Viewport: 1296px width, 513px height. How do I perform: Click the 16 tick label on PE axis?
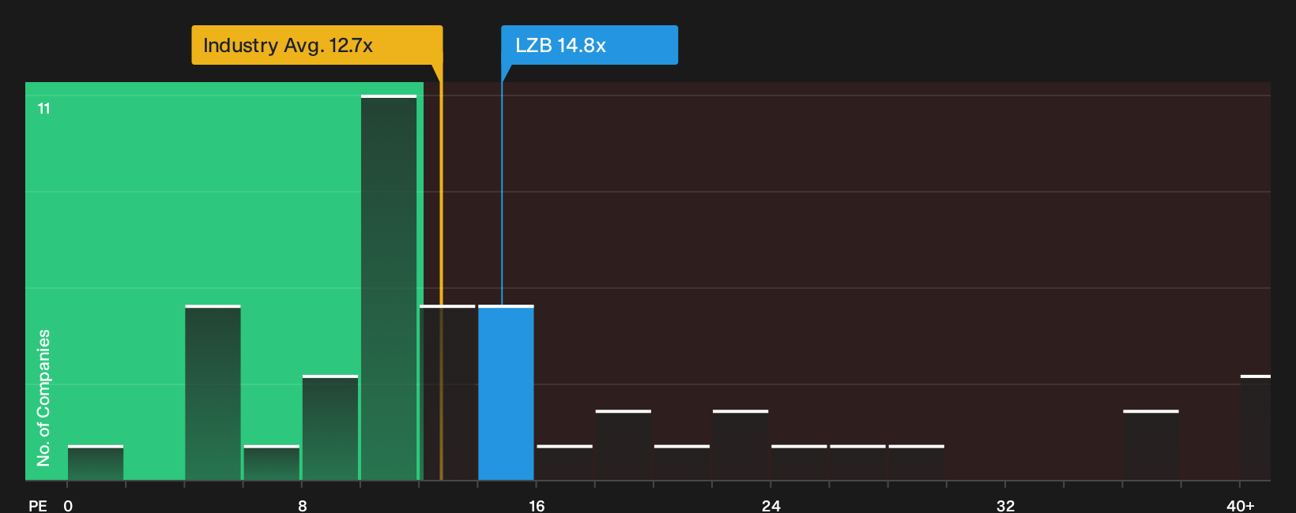tap(537, 505)
